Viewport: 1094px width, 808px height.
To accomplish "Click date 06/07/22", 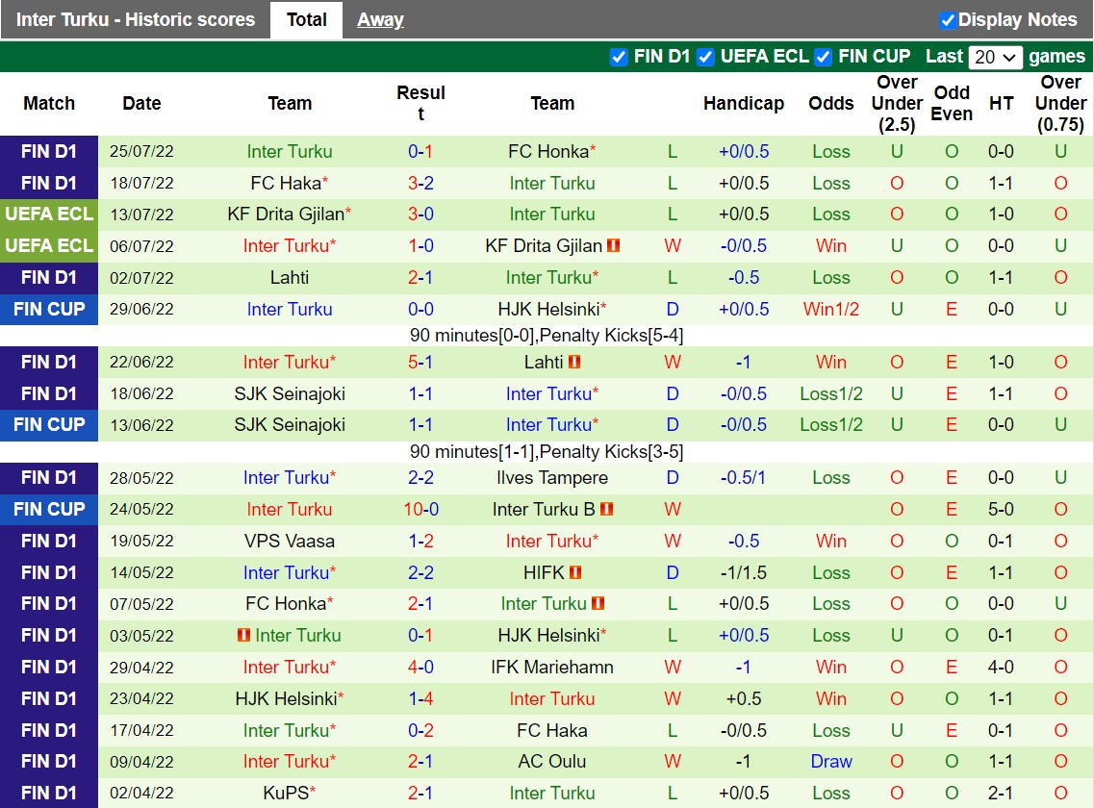I will [x=141, y=246].
